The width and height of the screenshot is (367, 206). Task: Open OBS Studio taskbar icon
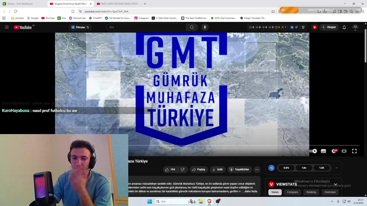[x=218, y=201]
